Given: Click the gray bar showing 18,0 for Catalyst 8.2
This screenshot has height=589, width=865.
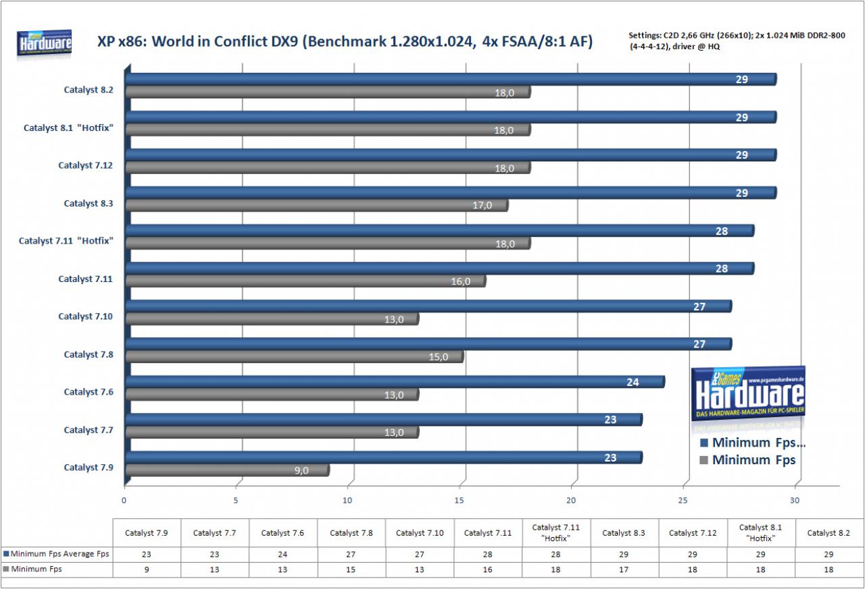Looking at the screenshot, I should 327,92.
